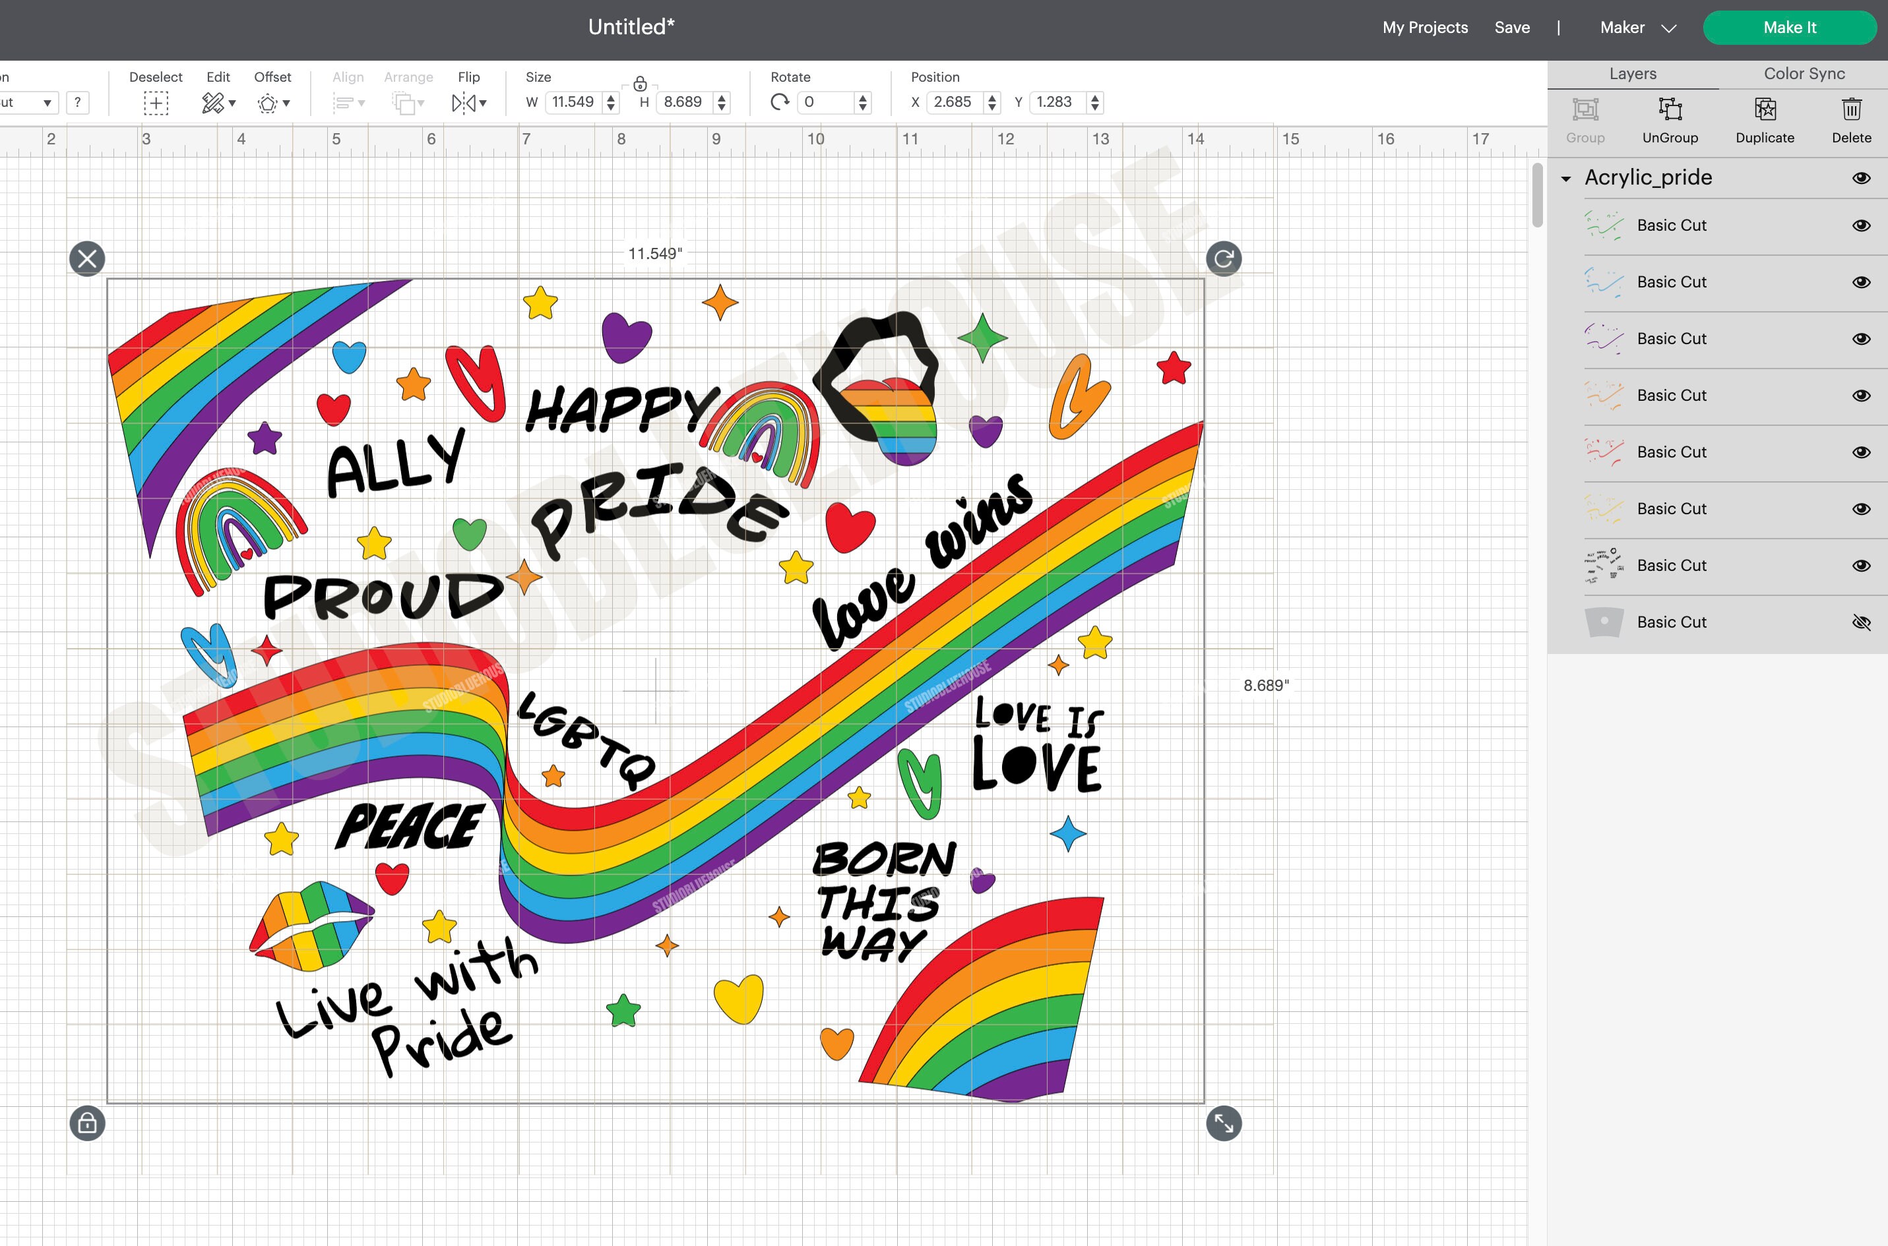Switch to the Color Sync tab
The image size is (1888, 1246).
[1802, 73]
